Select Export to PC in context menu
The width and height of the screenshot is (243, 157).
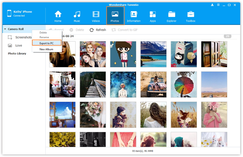47,43
